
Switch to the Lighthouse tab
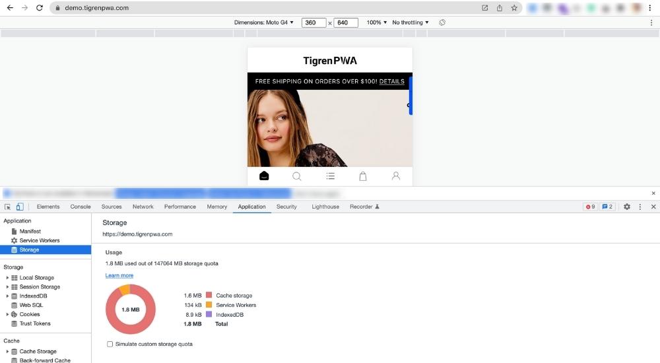[x=325, y=207]
